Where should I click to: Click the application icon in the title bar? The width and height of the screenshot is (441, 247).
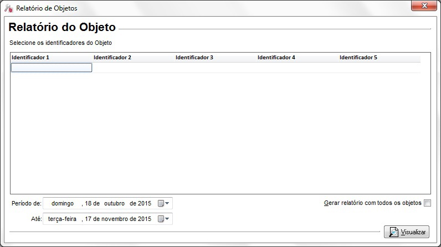tap(8, 8)
